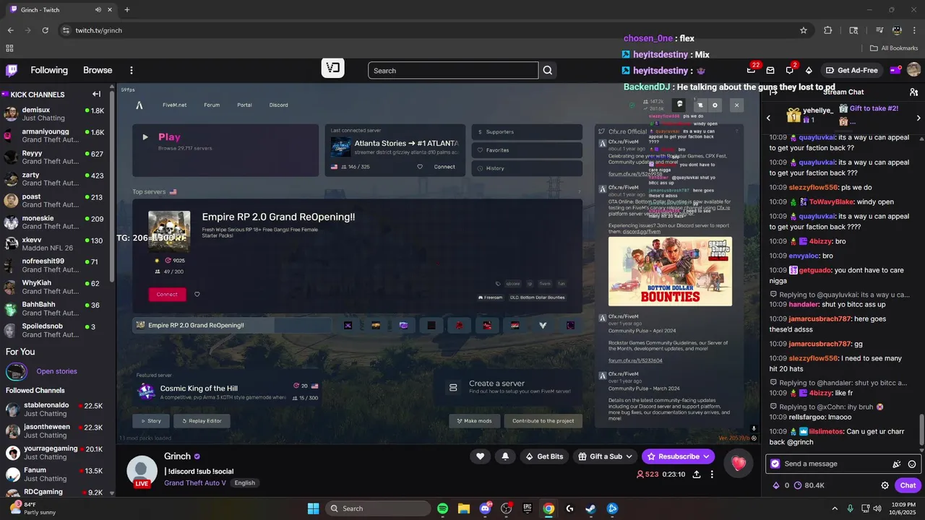Open All Bookmarks folder in Chrome
The height and width of the screenshot is (520, 925).
coord(893,48)
